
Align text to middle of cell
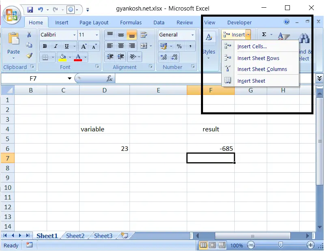[121, 35]
